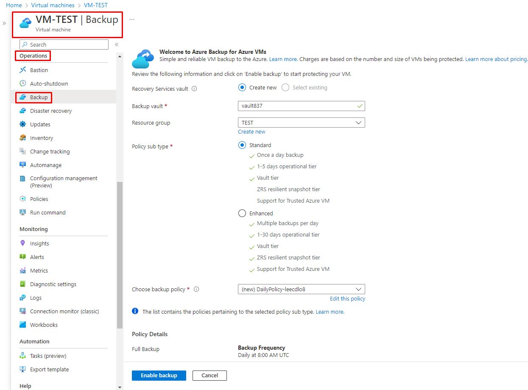Click the Inventory box icon
The width and height of the screenshot is (528, 390).
(x=23, y=138)
